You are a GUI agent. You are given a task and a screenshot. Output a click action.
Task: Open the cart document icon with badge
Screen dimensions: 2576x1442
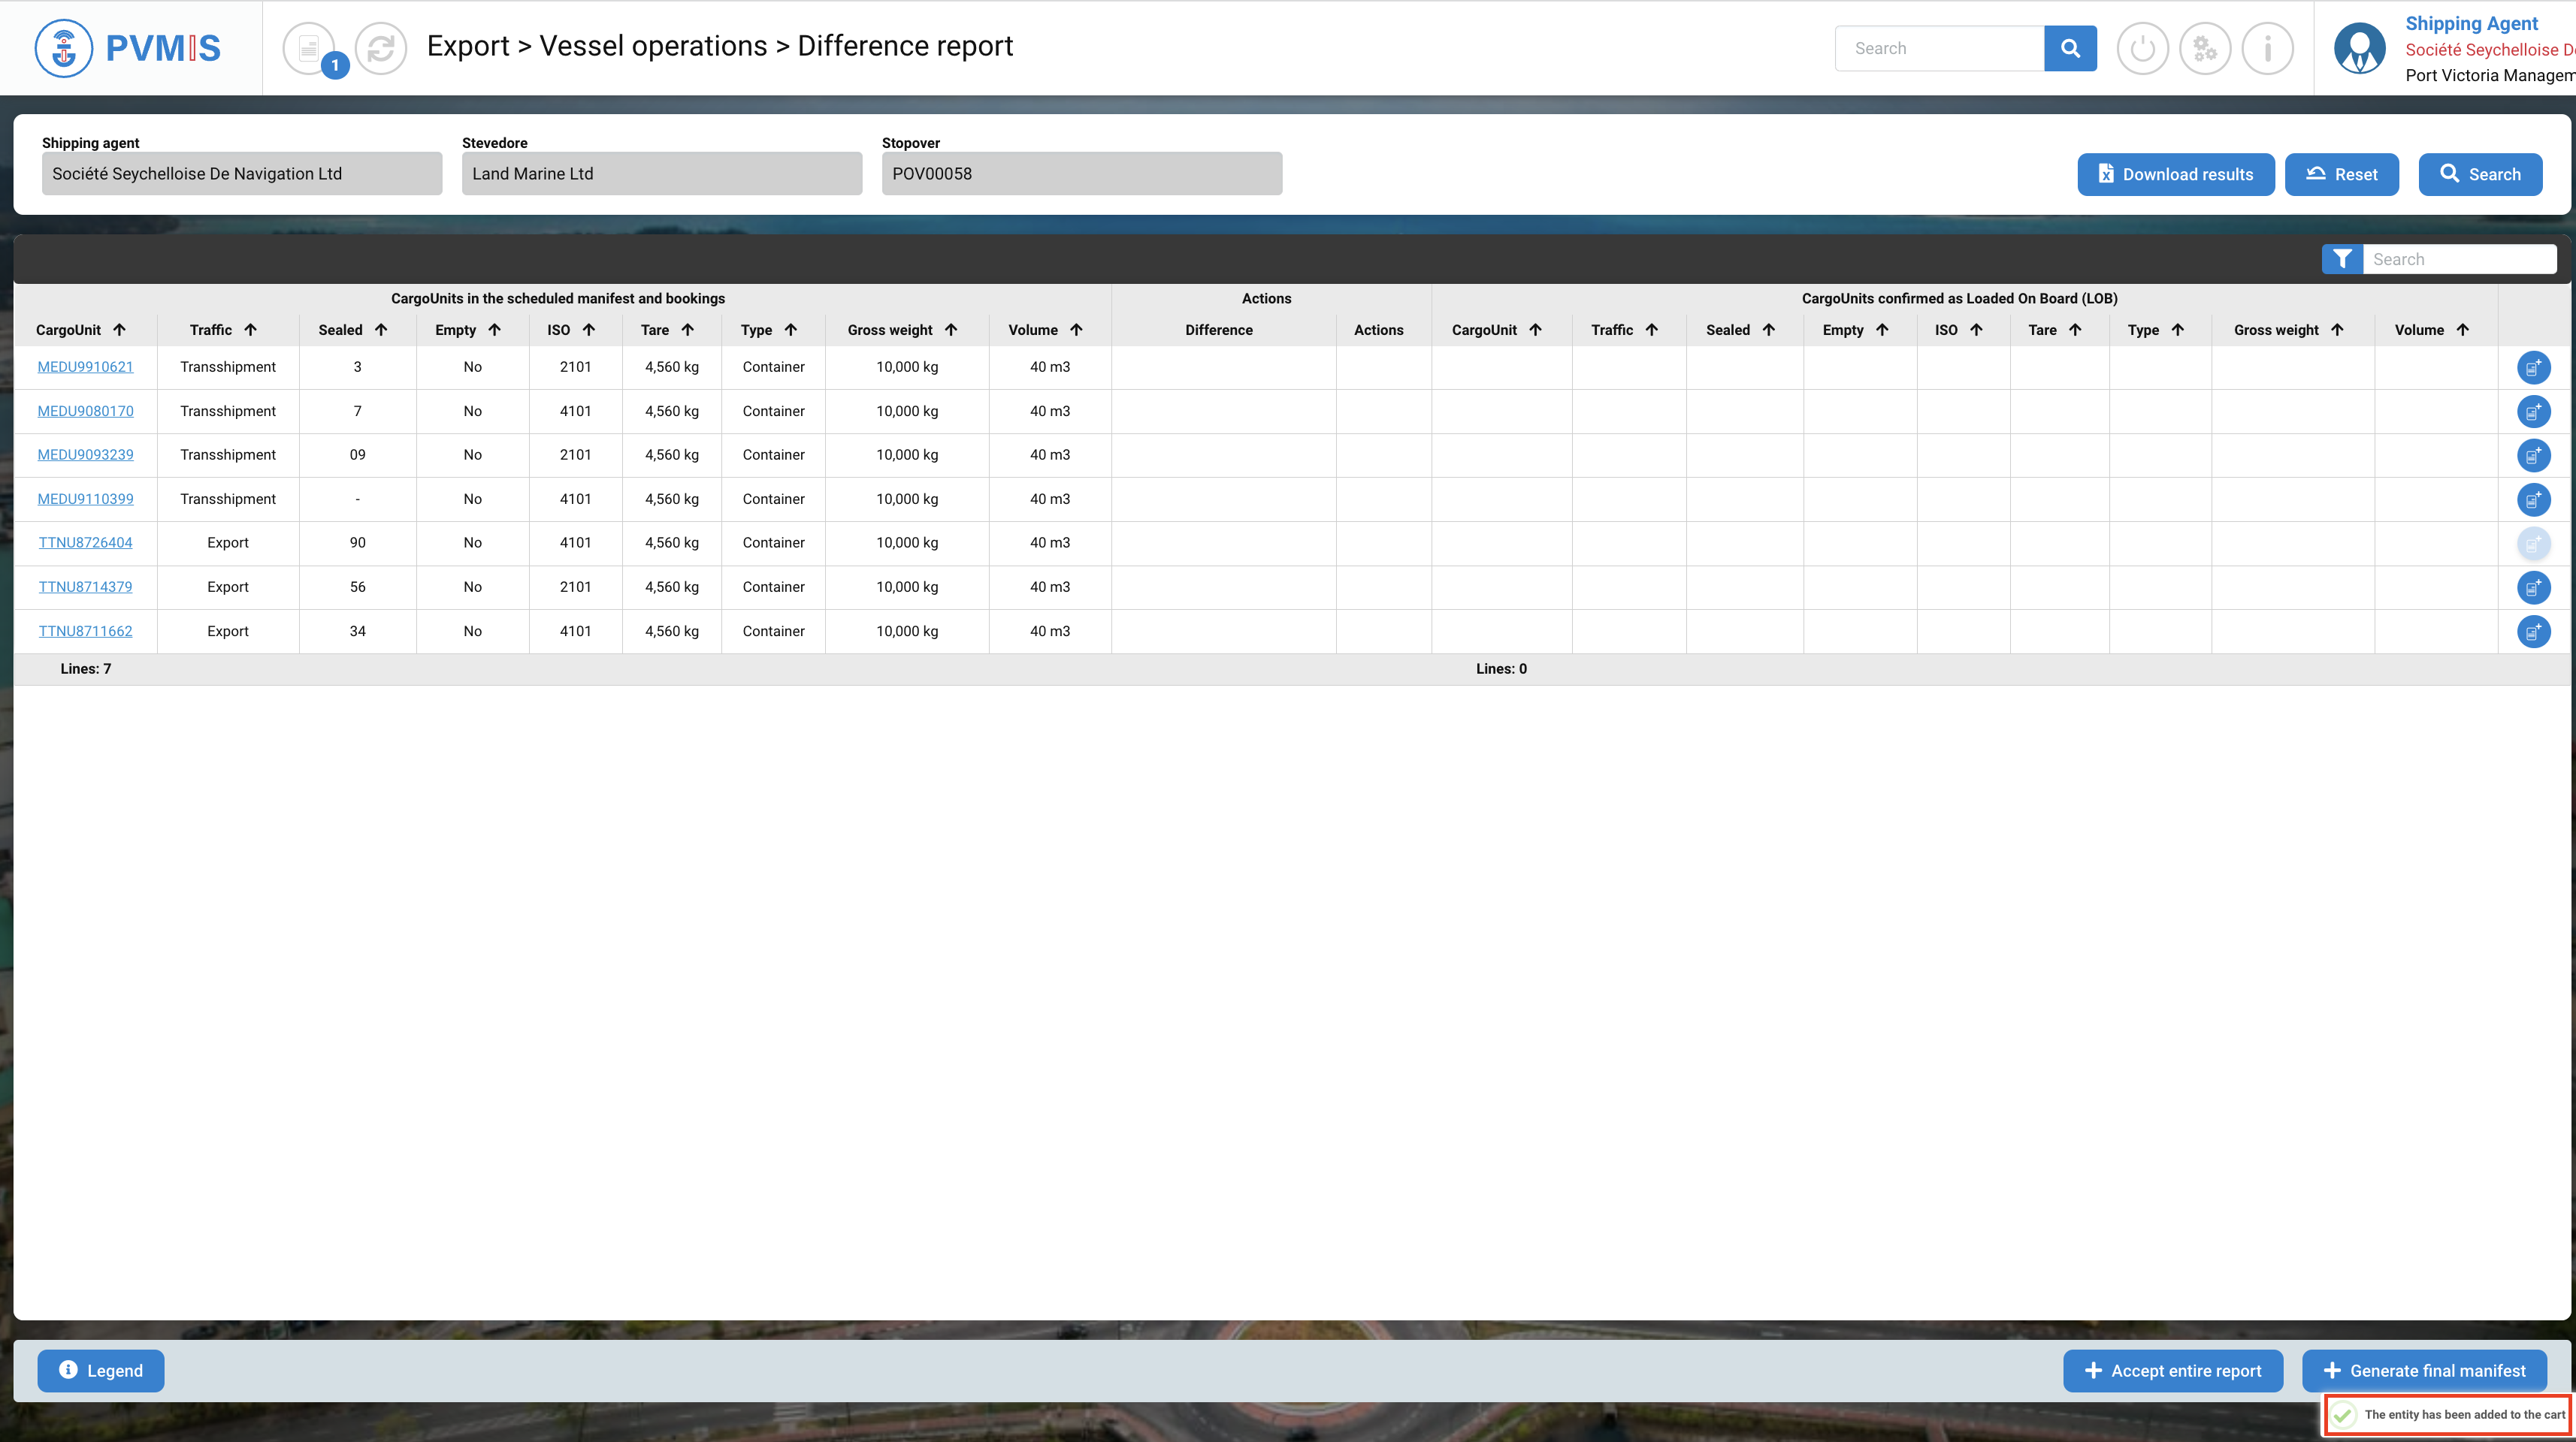[309, 48]
